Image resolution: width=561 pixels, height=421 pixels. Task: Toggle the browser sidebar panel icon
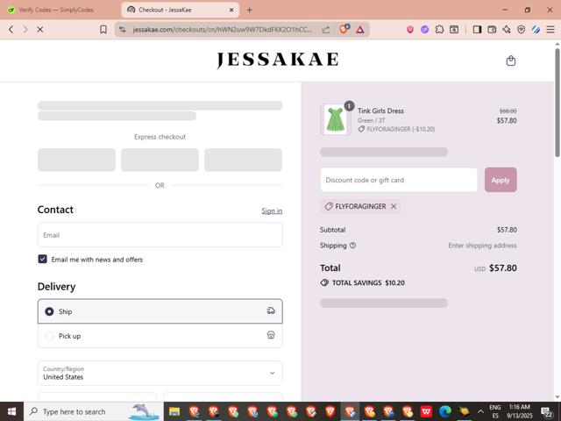(477, 29)
